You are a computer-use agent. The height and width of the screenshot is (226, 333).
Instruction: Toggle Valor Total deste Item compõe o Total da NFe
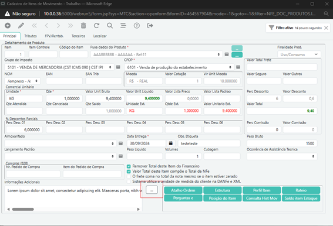(x=129, y=172)
